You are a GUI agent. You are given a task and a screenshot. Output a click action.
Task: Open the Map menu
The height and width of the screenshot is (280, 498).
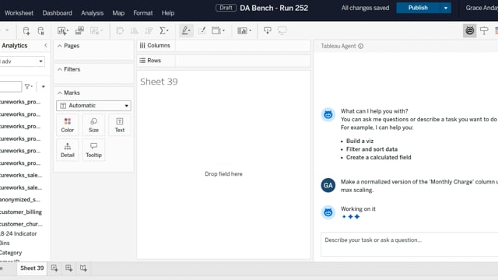point(118,13)
